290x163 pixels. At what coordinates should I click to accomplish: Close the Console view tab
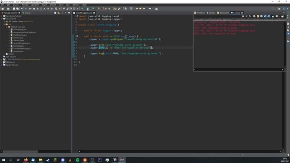(242, 13)
